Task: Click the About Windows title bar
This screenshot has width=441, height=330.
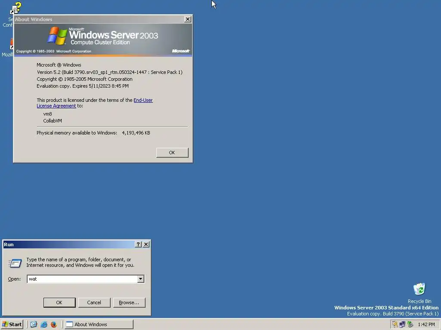Action: pos(99,19)
